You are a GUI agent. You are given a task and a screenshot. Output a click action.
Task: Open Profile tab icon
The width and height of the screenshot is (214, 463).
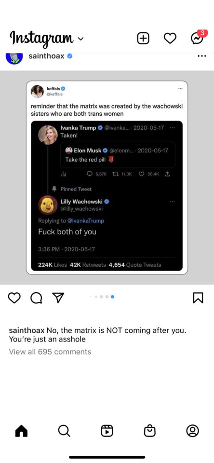192,431
